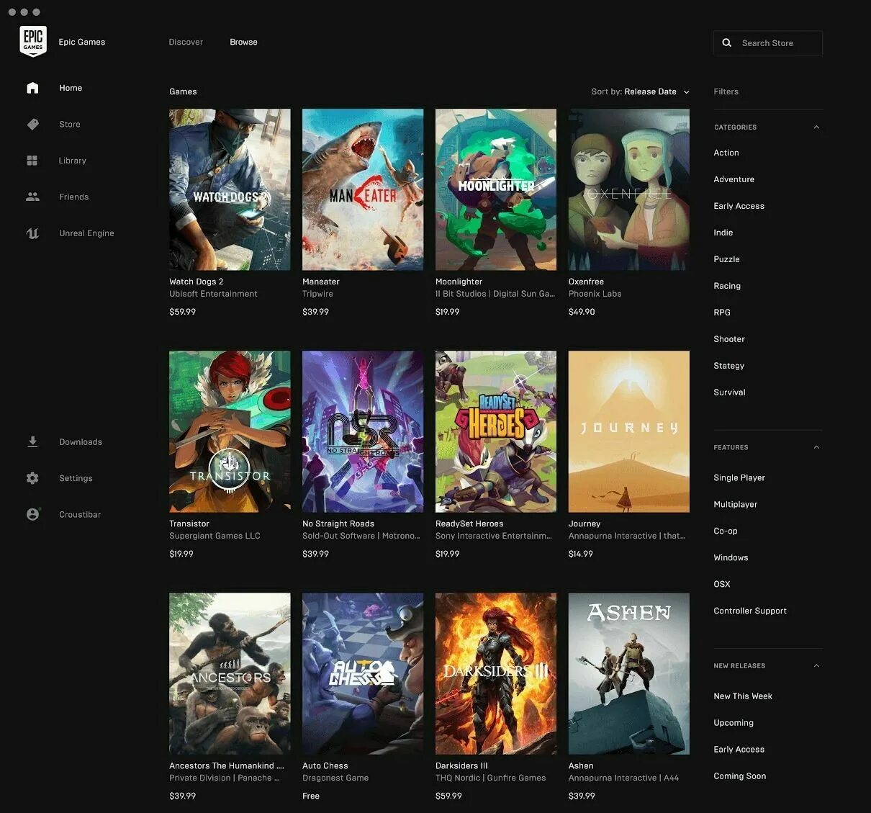This screenshot has height=813, width=871.
Task: Open the Watch Dogs 2 cover
Action: coord(230,189)
